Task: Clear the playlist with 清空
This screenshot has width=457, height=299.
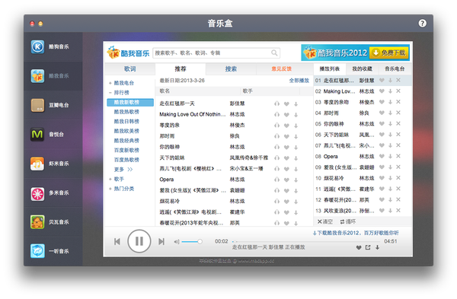Action: tap(325, 221)
